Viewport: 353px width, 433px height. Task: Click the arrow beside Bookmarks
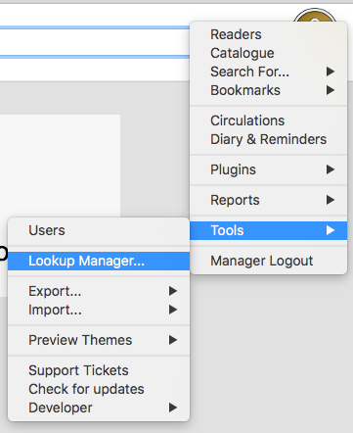pos(331,90)
